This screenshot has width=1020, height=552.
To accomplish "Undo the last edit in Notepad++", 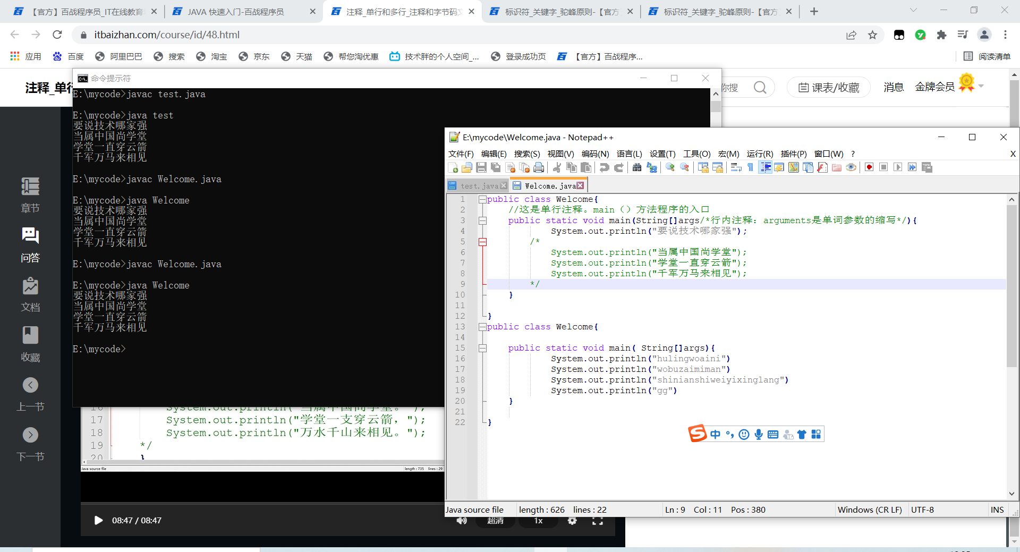I will coord(604,168).
